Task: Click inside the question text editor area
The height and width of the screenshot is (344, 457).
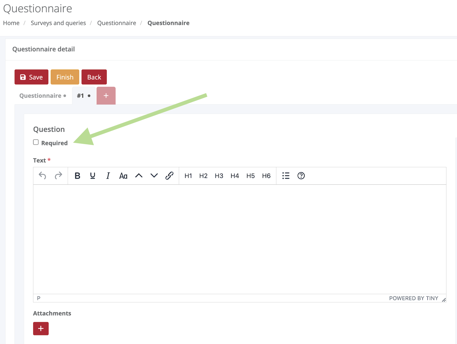Action: 240,239
